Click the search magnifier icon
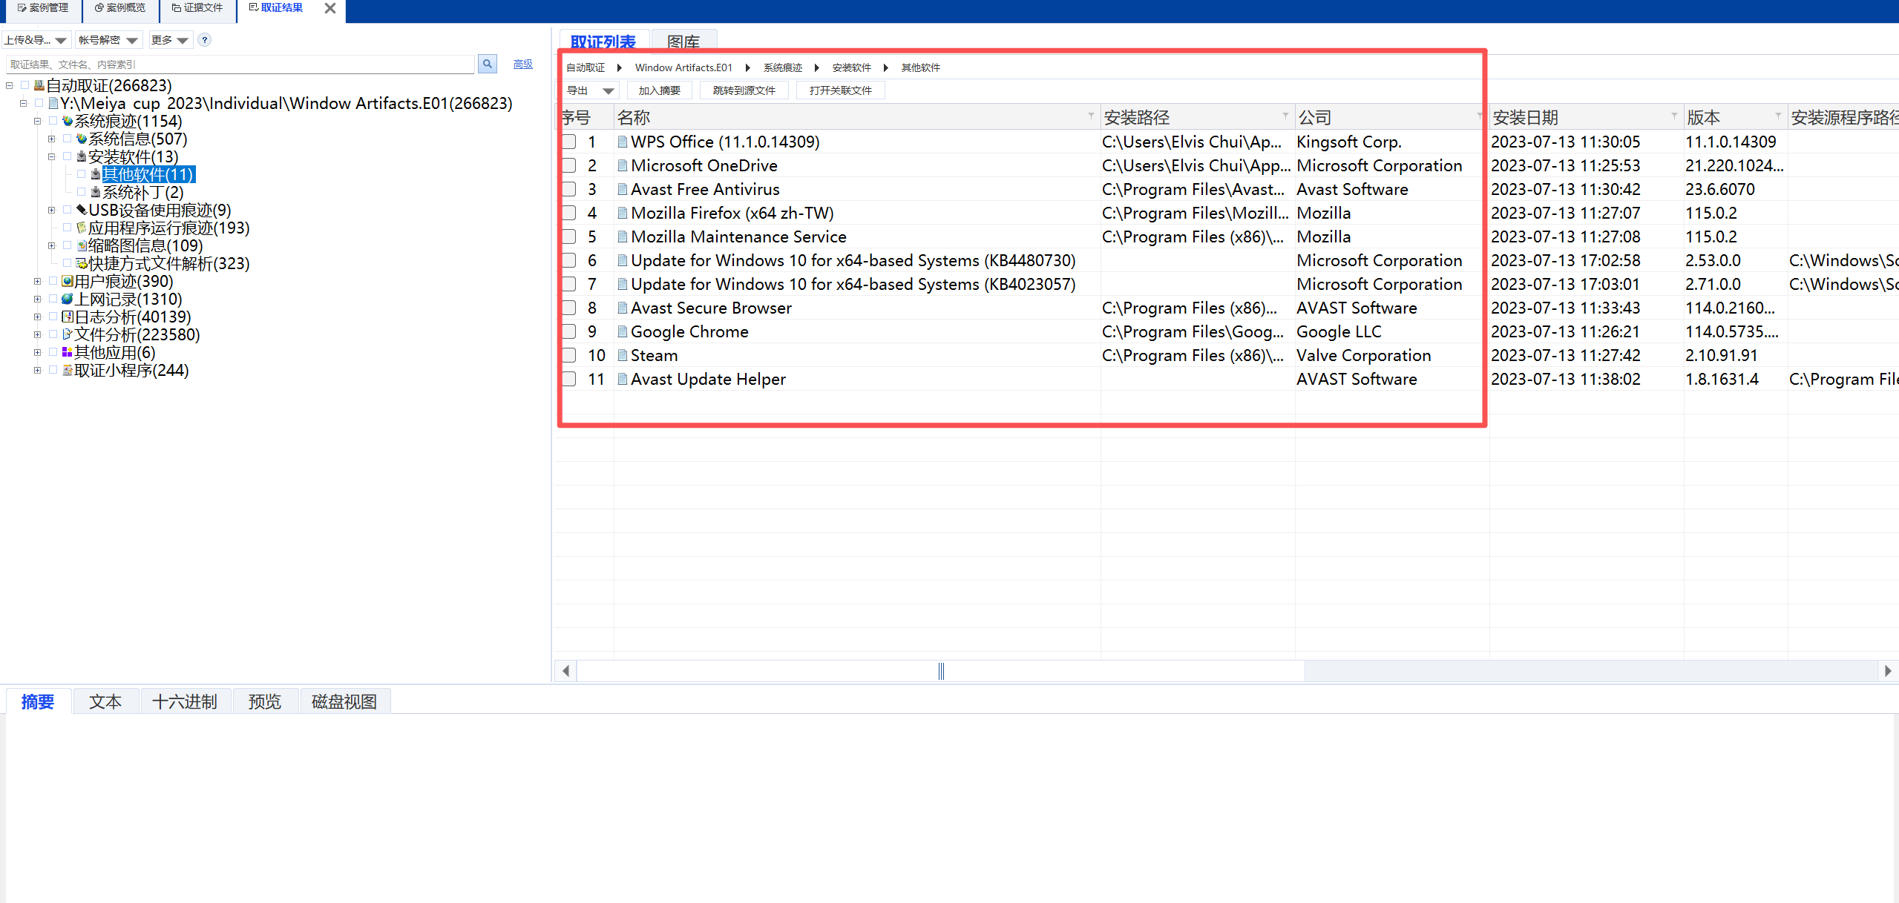 487,64
